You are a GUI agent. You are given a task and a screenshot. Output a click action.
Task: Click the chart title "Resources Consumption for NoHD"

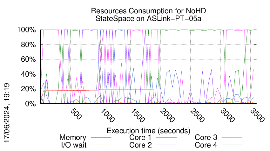[x=148, y=11]
